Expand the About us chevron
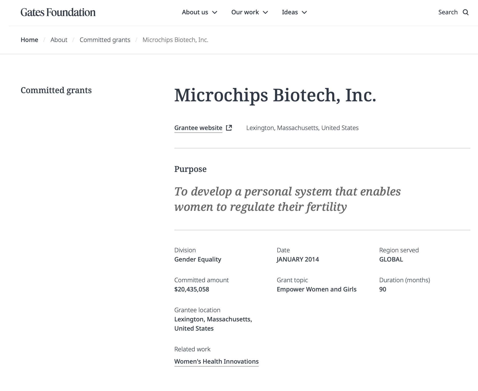This screenshot has height=391, width=478. pyautogui.click(x=215, y=12)
